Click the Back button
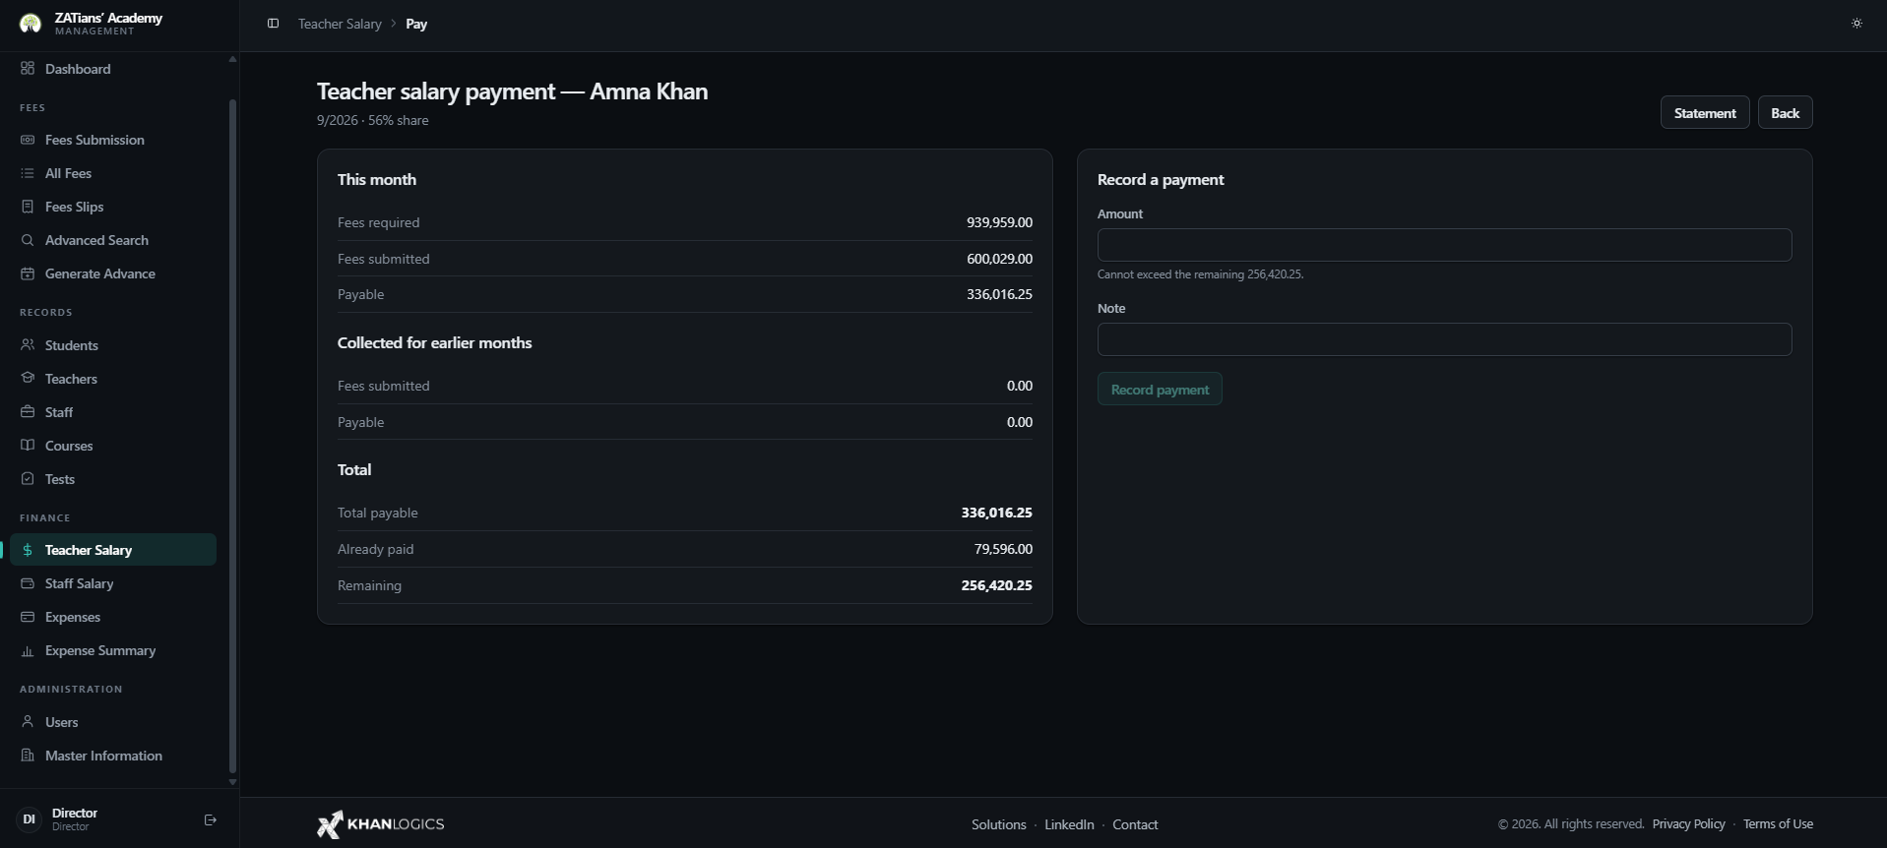 pos(1785,113)
